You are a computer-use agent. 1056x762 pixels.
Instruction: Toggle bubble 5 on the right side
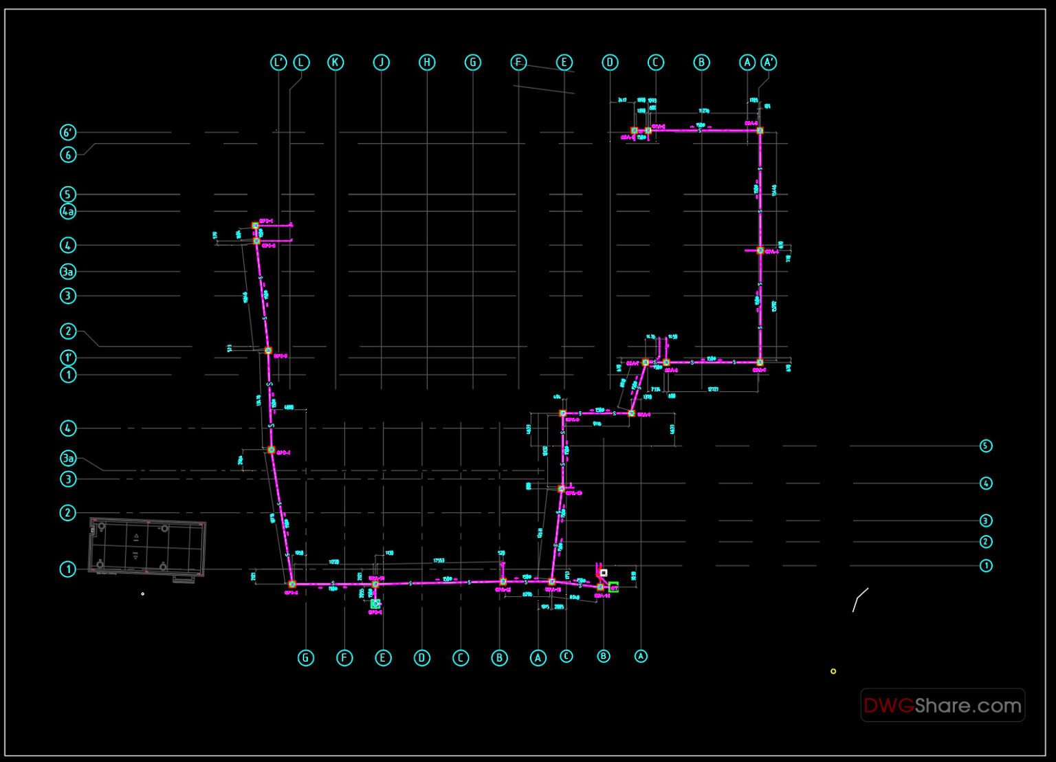pos(986,446)
